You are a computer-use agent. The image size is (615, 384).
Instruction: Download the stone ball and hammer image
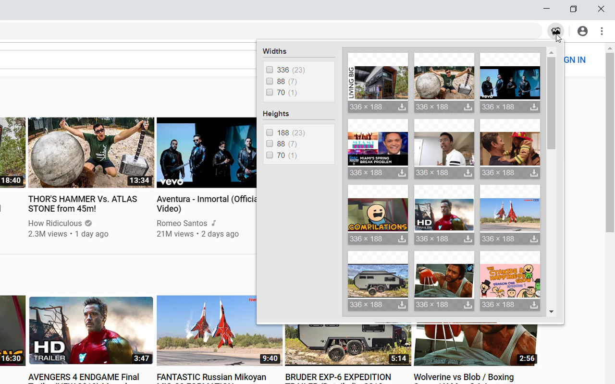(x=467, y=107)
